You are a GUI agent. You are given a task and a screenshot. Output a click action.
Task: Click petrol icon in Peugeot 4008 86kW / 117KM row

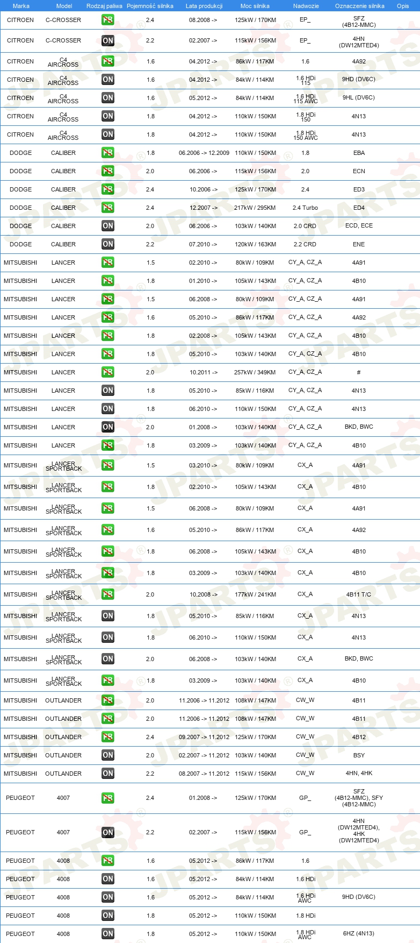point(108,861)
